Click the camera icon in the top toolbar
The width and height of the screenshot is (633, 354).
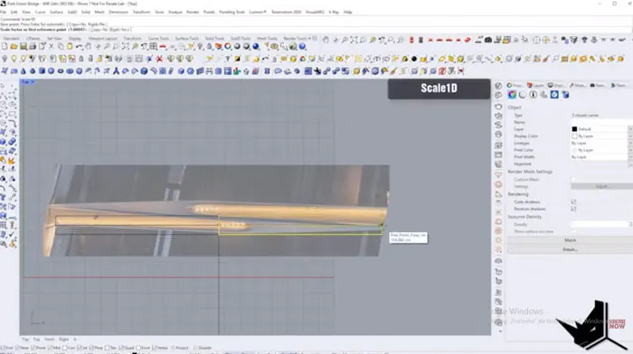(488, 40)
